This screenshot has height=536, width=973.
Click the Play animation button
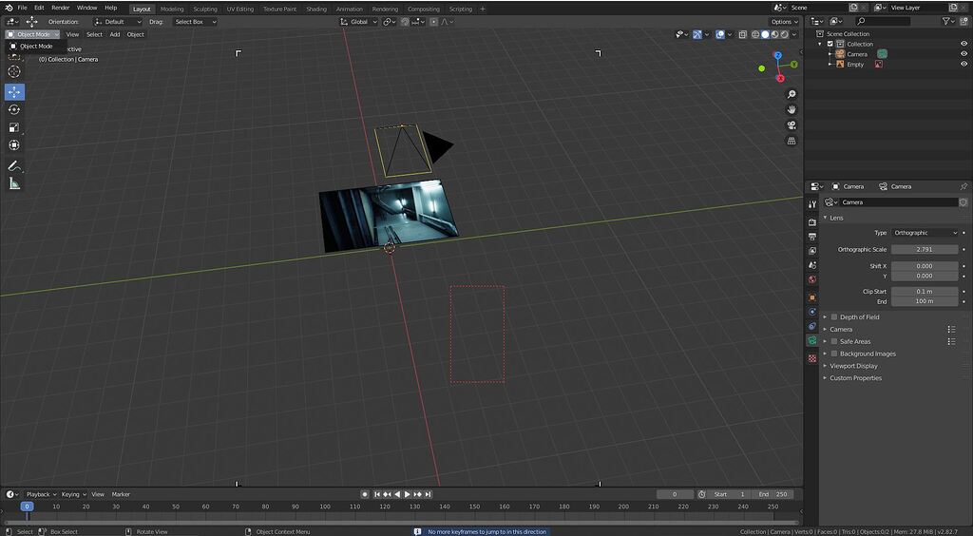407,494
